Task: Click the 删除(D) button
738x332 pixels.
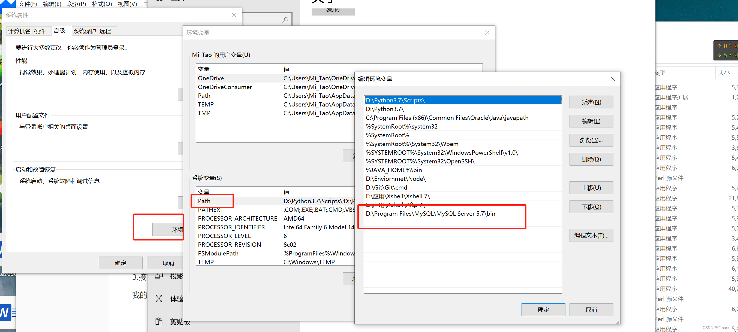Action: (591, 159)
